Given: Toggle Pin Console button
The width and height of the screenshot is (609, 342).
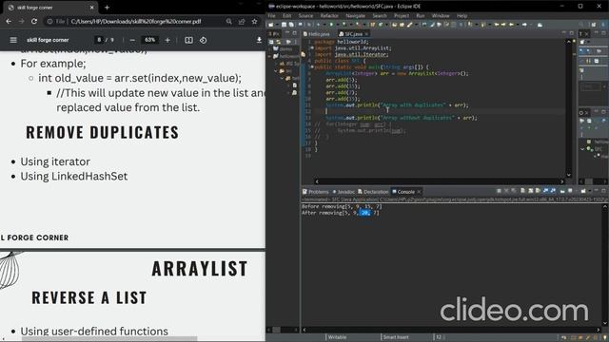Looking at the screenshot, I should point(562,191).
